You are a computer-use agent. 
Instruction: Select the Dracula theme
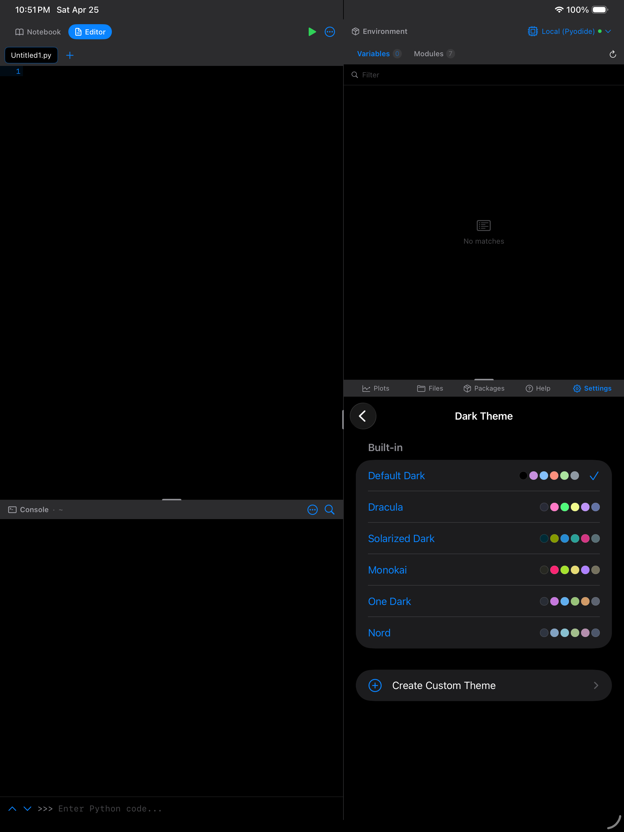tap(484, 507)
